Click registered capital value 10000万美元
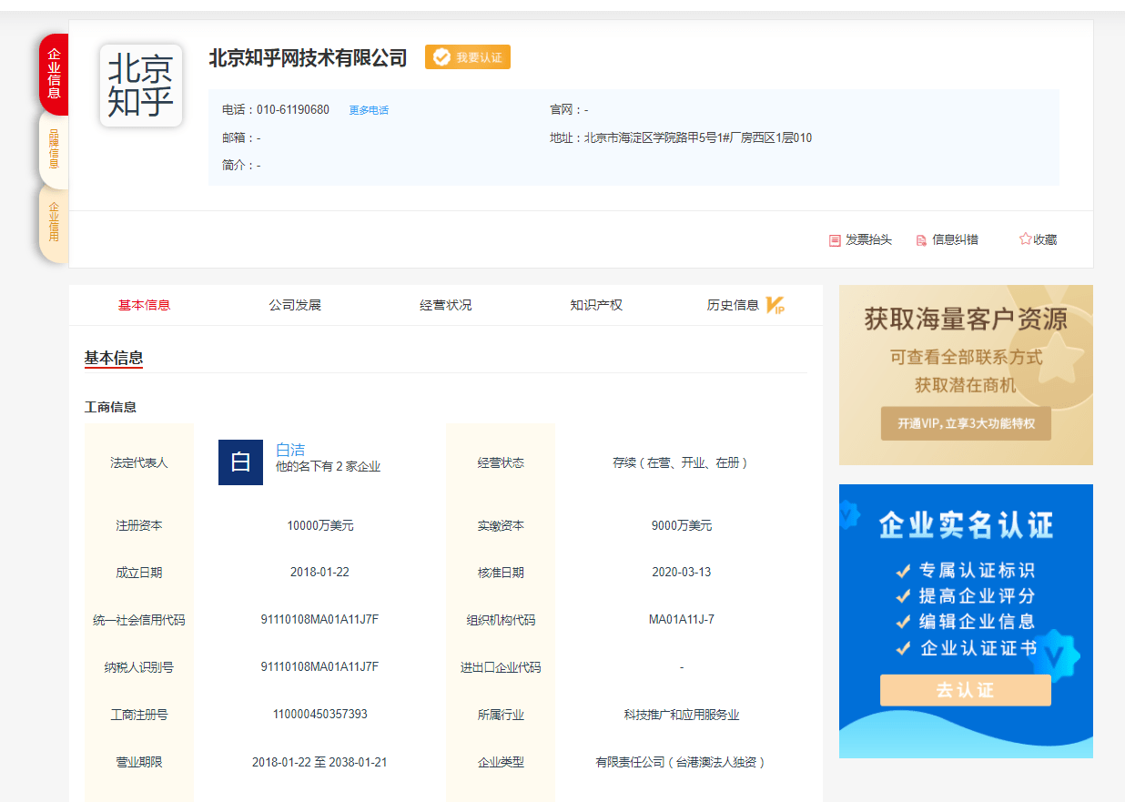 click(320, 525)
